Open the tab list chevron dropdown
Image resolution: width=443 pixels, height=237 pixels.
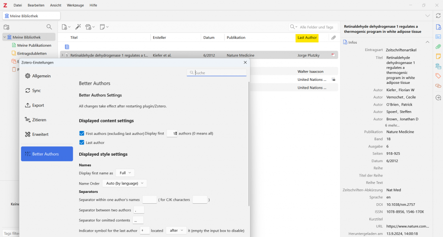427,16
